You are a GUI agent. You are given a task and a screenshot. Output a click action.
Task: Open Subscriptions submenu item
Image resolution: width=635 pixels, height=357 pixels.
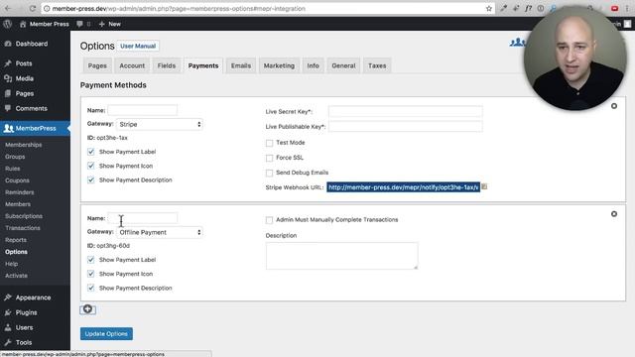[24, 216]
